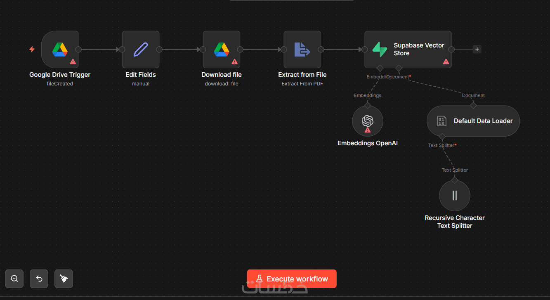Click diamond connector atop Default Data Loader
Screen dimensions: 550x300
[473, 106]
